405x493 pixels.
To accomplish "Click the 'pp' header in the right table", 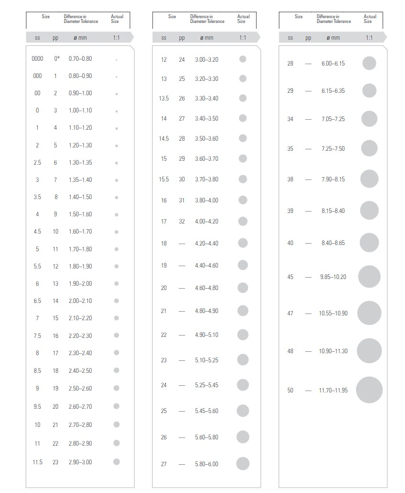I will [308, 38].
